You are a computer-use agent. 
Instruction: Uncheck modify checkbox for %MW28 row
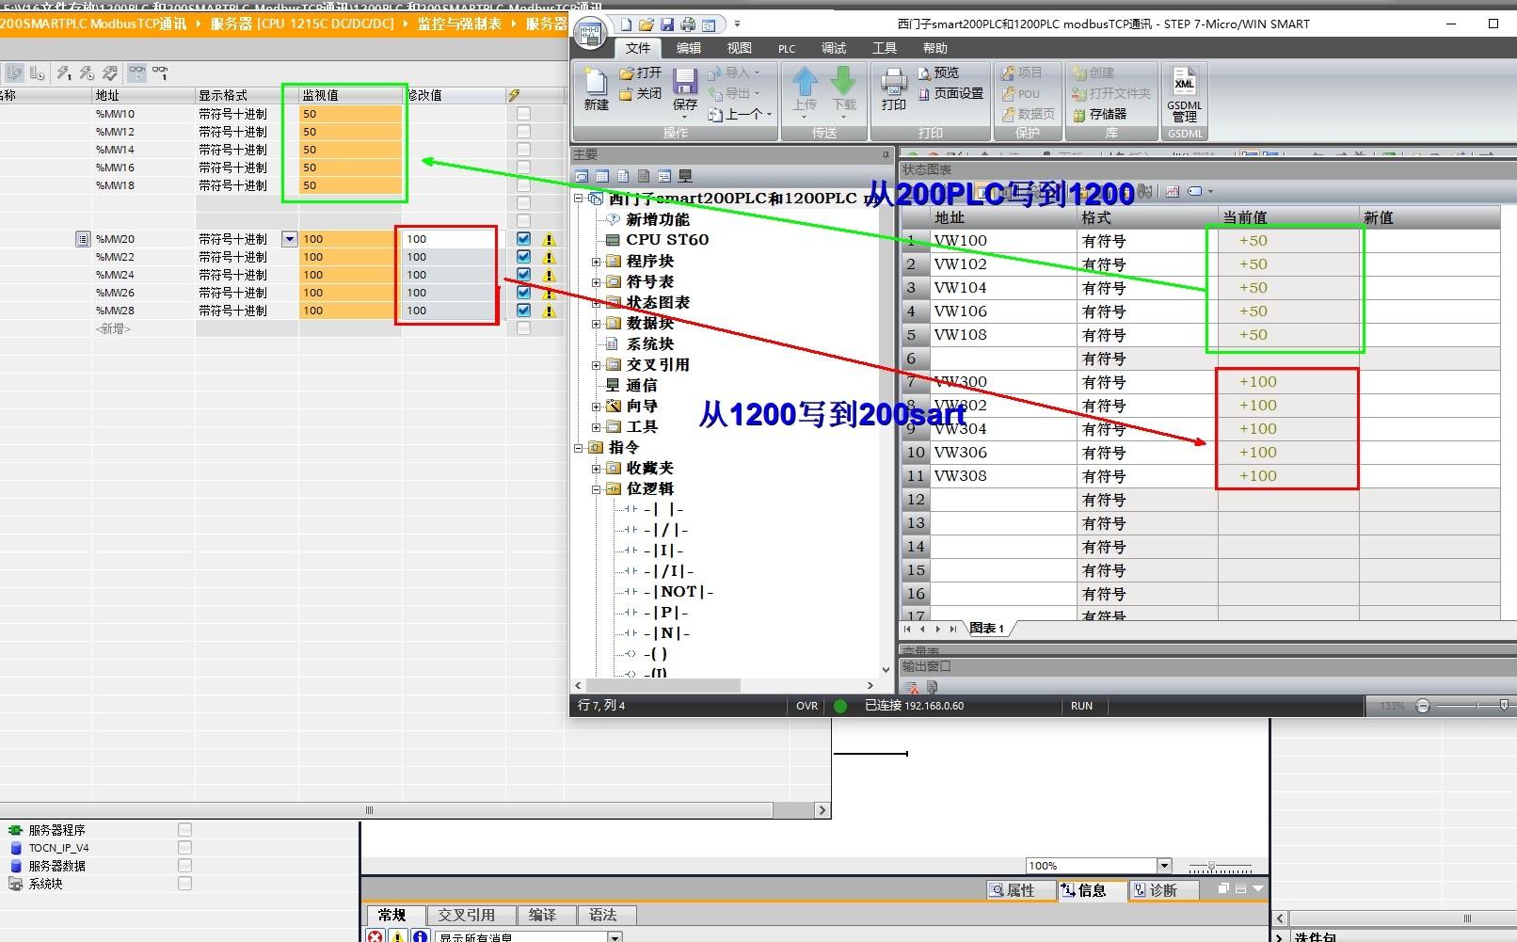point(523,311)
